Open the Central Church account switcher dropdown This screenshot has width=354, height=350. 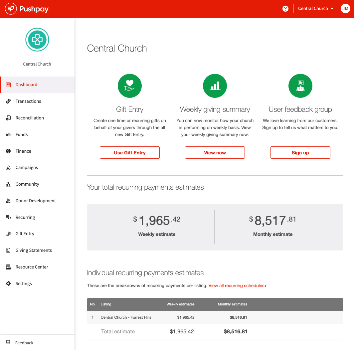pyautogui.click(x=315, y=8)
